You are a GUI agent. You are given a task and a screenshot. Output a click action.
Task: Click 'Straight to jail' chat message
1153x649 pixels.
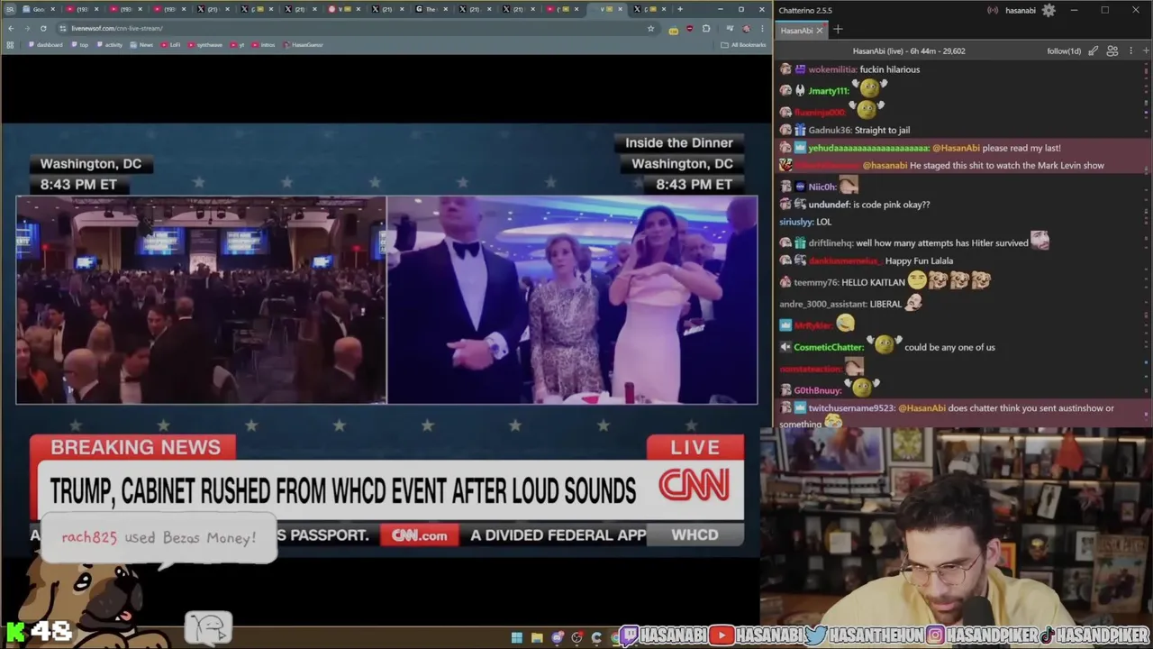882,131
